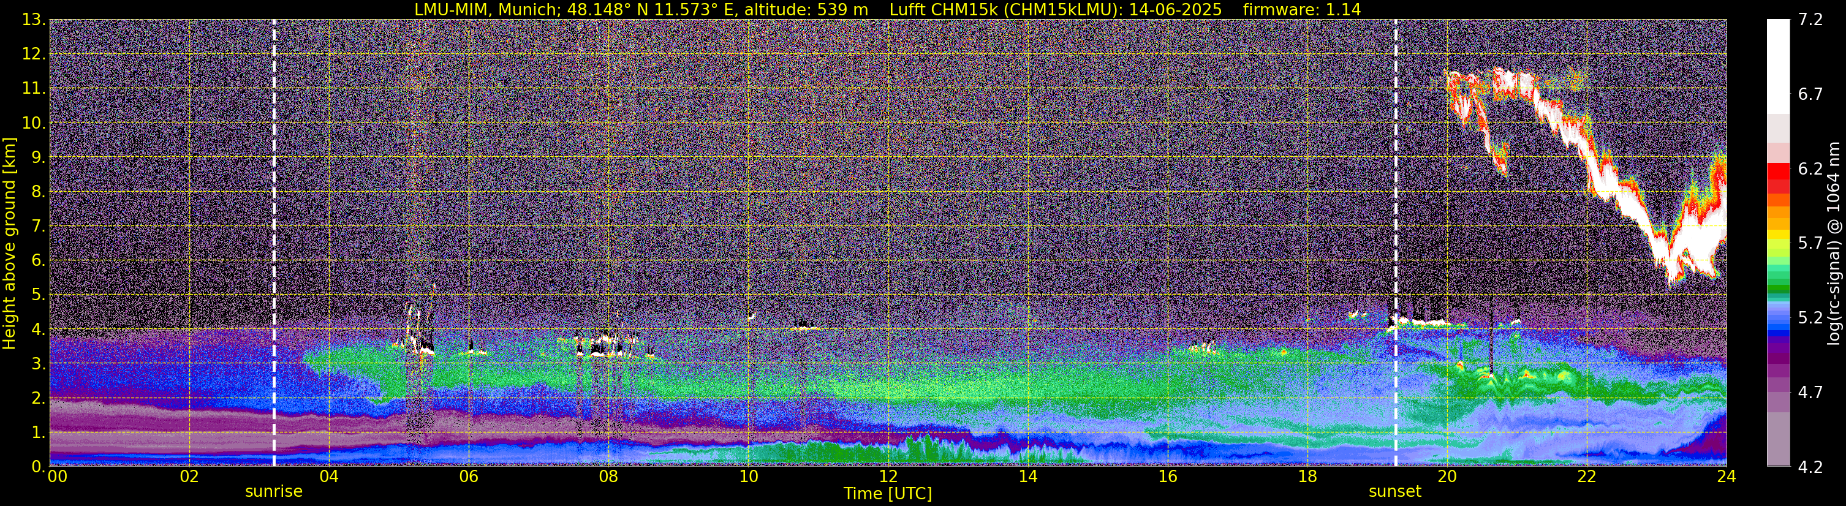The width and height of the screenshot is (1846, 506).
Task: Click the height axis tick label '10.'
Action: click(x=34, y=123)
